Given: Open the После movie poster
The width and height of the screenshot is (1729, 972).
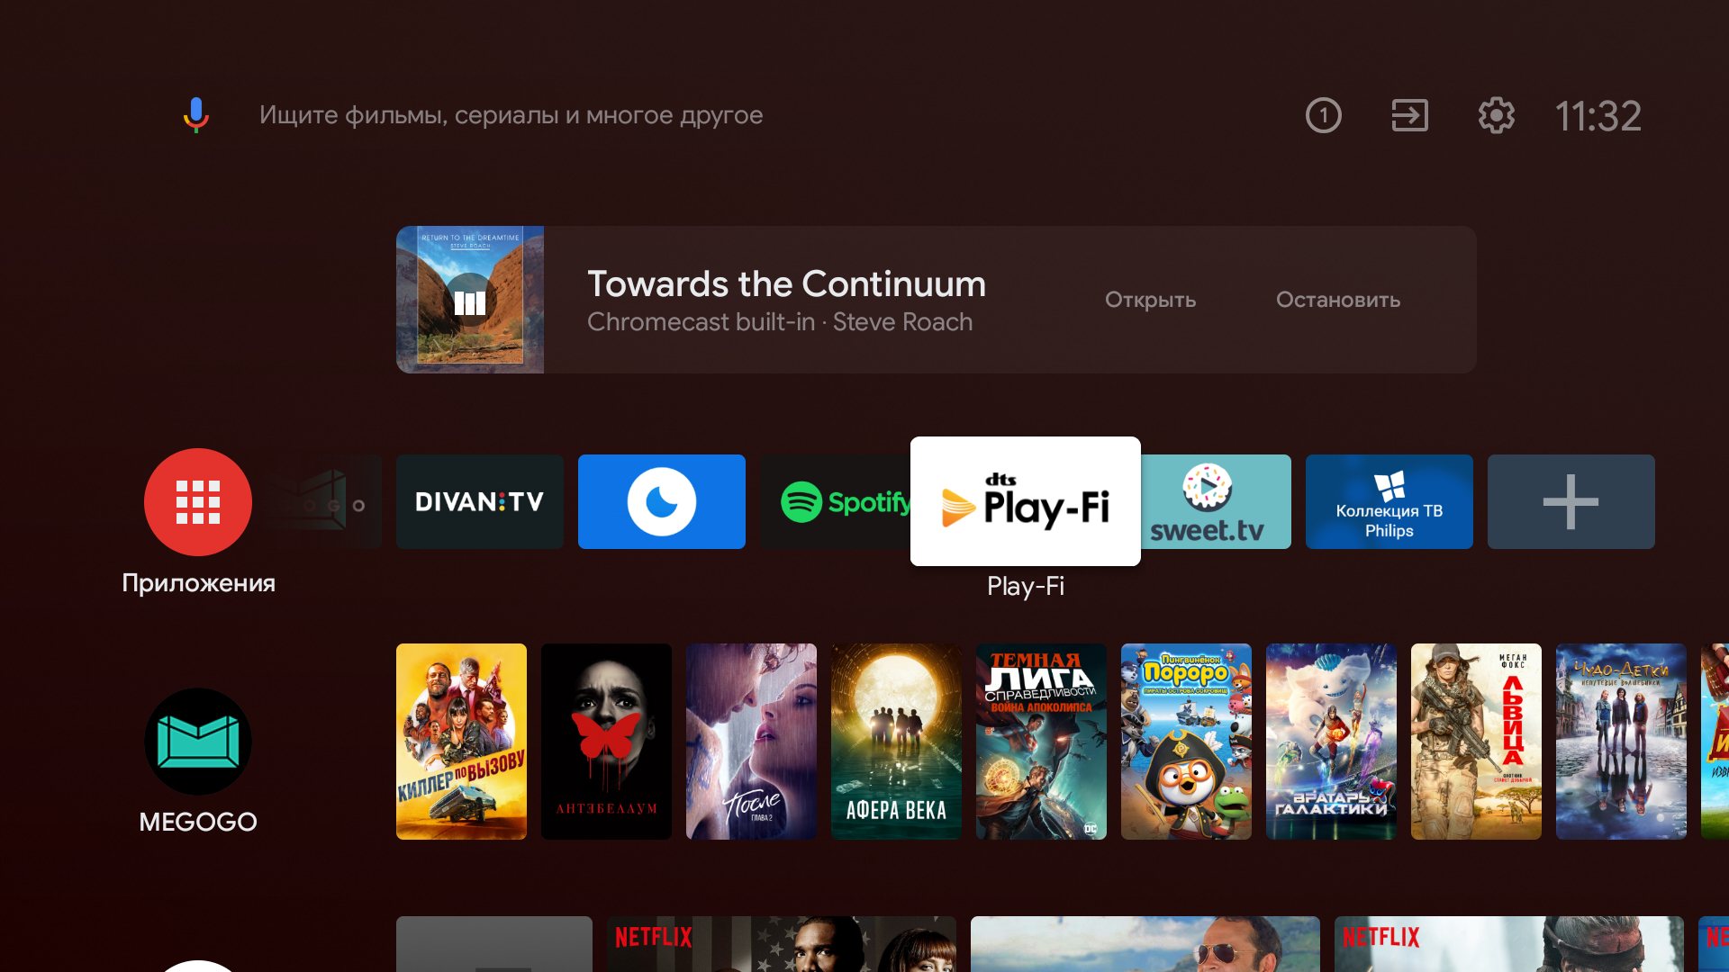Looking at the screenshot, I should [751, 742].
